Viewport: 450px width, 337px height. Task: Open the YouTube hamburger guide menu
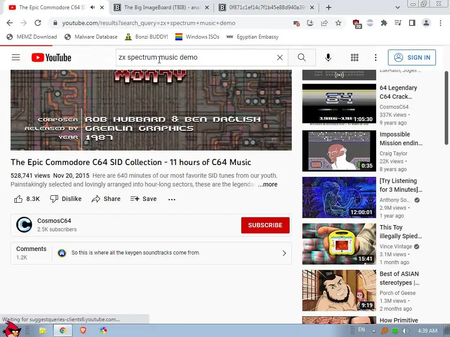(x=16, y=57)
